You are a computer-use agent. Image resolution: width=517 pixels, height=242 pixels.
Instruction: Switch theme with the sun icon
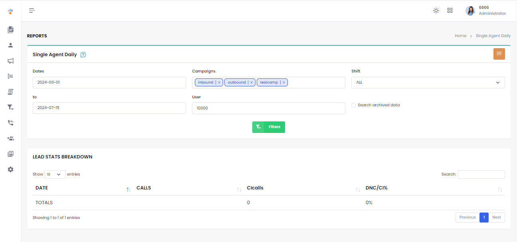[436, 11]
